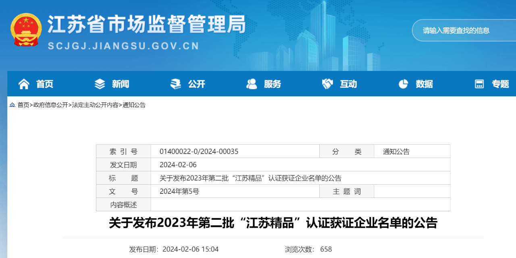Click the national emblem logo
Image resolution: width=516 pixels, height=258 pixels.
(26, 30)
